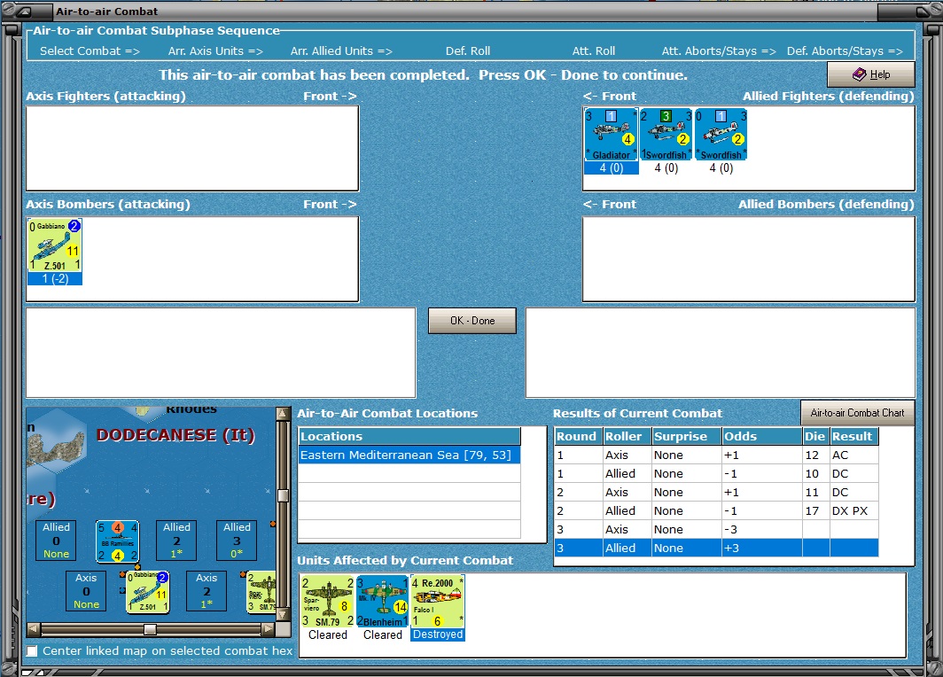
Task: Click die value 17 in results table
Action: [x=815, y=511]
